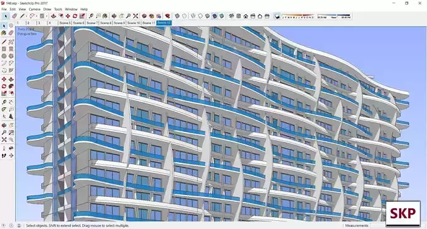Click the shadow date month slider
Viewport: 427px width, 229px height.
click(298, 16)
